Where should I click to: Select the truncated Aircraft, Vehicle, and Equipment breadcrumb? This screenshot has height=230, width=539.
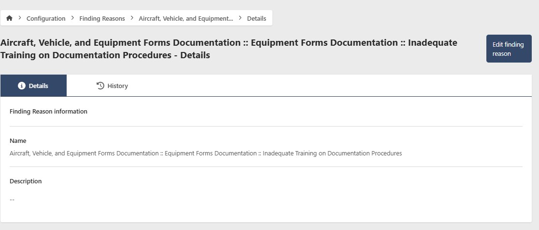point(185,18)
